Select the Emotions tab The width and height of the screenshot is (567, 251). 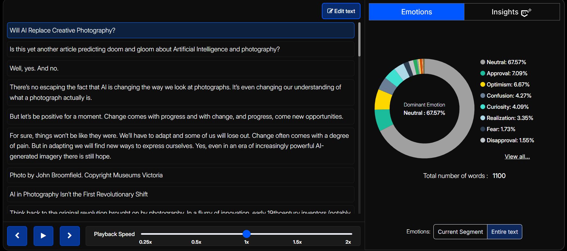click(x=416, y=12)
